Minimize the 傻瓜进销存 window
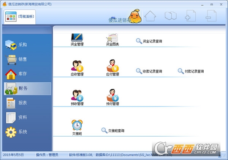Screen dimensions: 228x160 click(202, 5)
